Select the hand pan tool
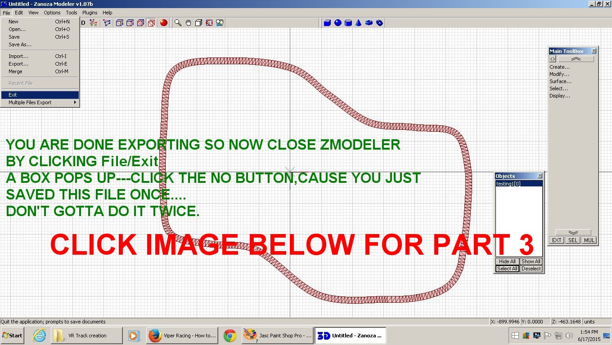The image size is (612, 345). (189, 22)
